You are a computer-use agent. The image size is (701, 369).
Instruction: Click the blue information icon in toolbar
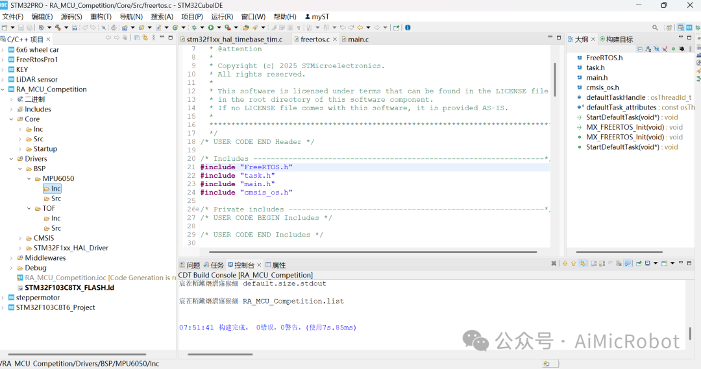[x=408, y=27]
